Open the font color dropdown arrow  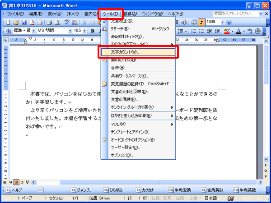point(244,31)
